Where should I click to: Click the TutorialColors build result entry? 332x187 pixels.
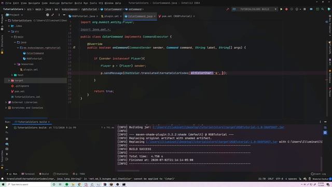[x=45, y=128]
